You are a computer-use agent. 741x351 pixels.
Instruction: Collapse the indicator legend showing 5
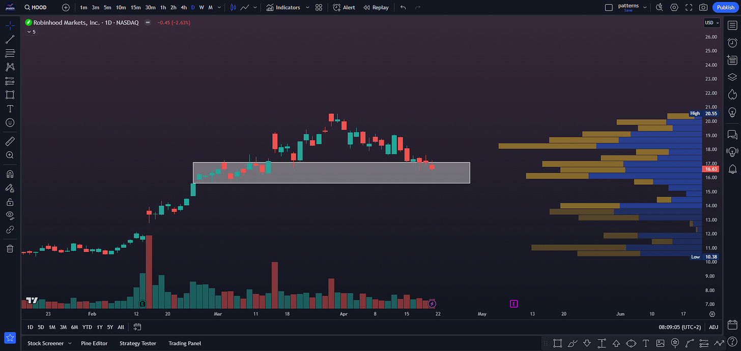(32, 31)
